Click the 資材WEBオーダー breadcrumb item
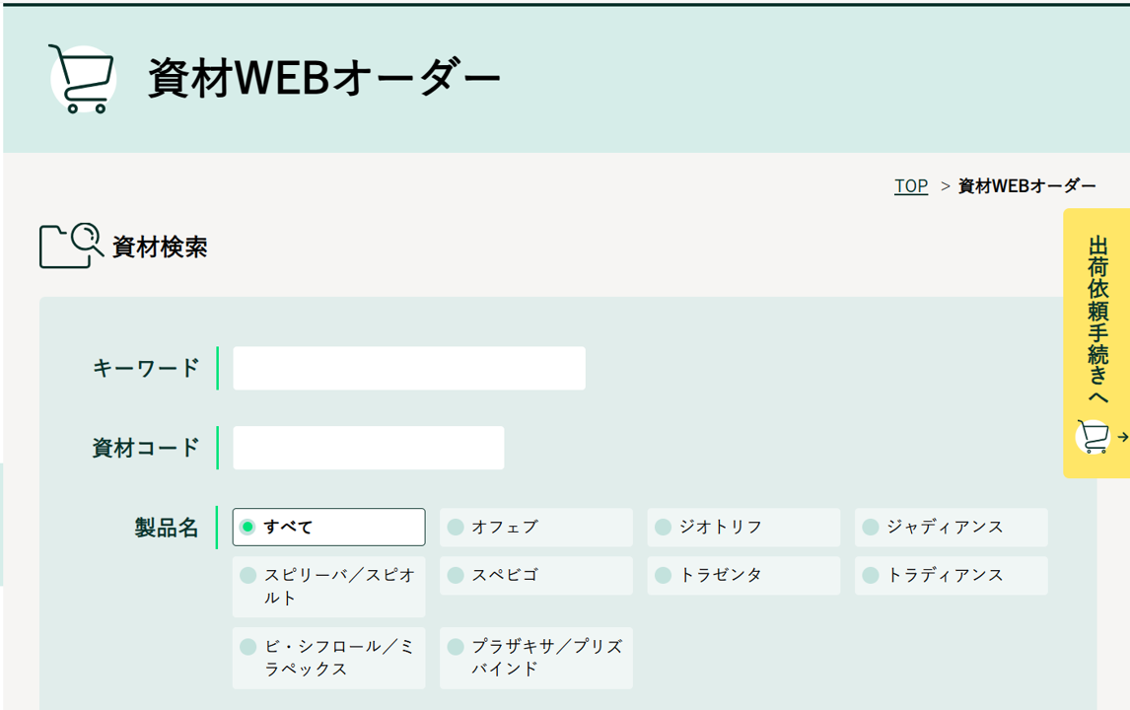The width and height of the screenshot is (1130, 710). [1026, 185]
